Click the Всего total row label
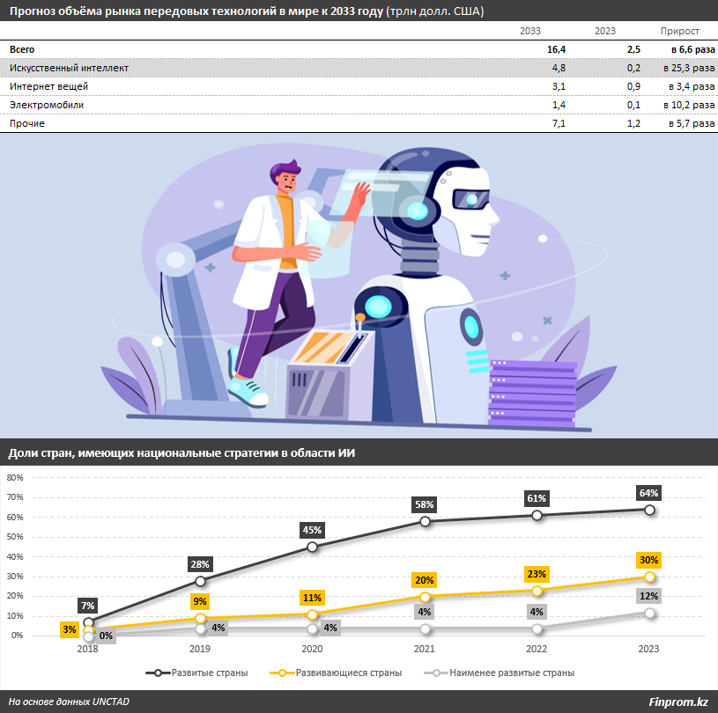718x713 pixels. click(22, 49)
